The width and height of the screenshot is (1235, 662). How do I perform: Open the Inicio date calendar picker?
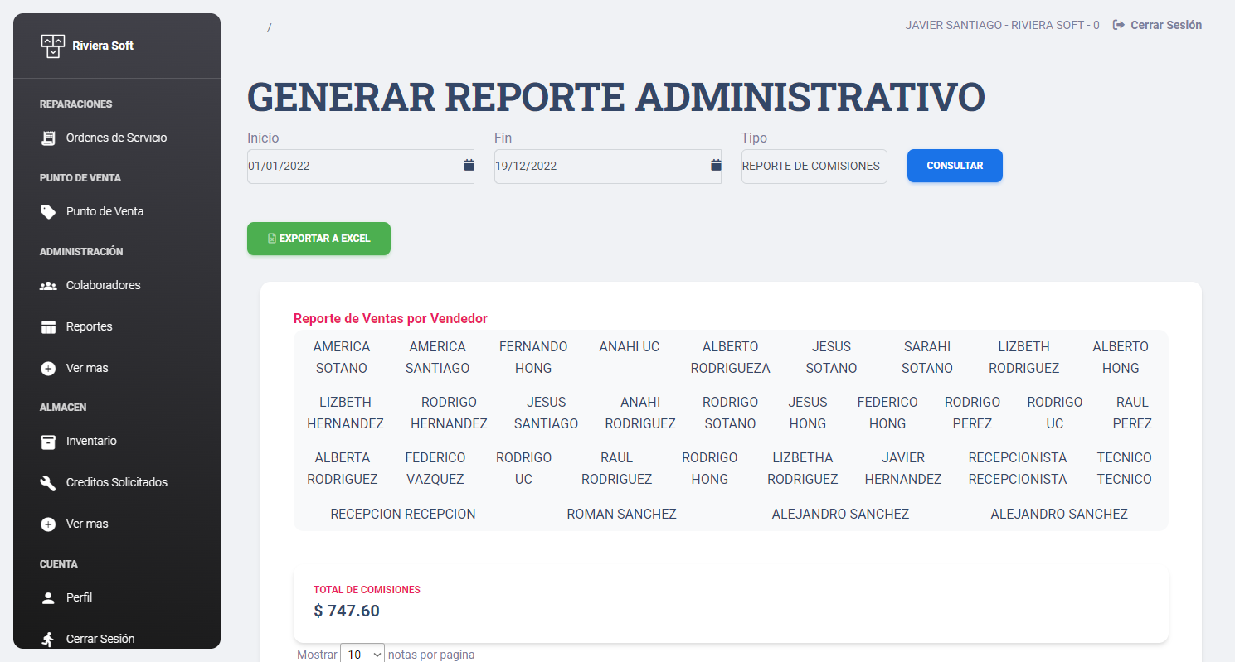coord(469,166)
